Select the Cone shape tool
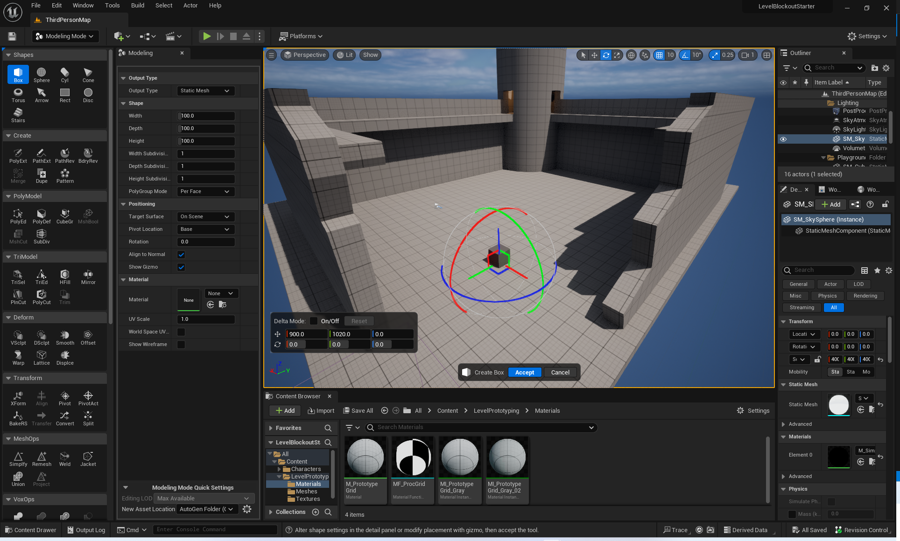The height and width of the screenshot is (541, 900). [x=88, y=75]
